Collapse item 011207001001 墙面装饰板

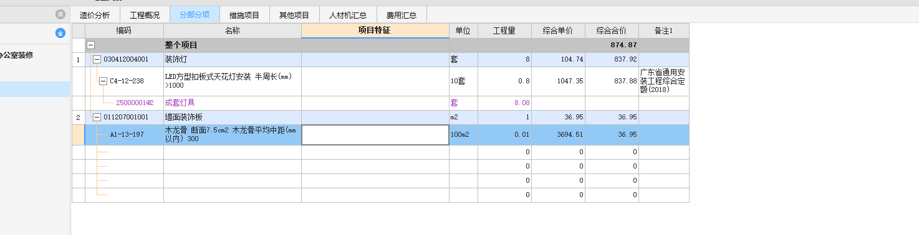(x=97, y=117)
